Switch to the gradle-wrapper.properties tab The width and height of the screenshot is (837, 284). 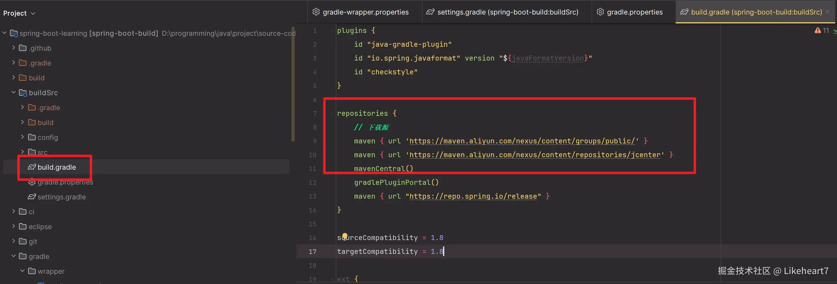click(365, 12)
